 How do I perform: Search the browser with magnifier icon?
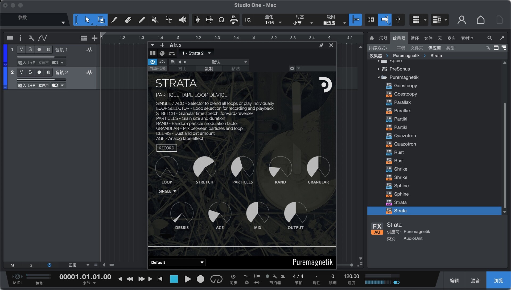tap(490, 38)
